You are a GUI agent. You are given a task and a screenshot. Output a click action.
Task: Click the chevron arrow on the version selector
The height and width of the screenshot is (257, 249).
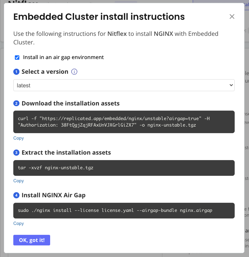pos(231,85)
